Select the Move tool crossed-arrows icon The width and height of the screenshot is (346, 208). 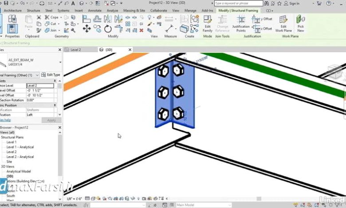click(86, 29)
